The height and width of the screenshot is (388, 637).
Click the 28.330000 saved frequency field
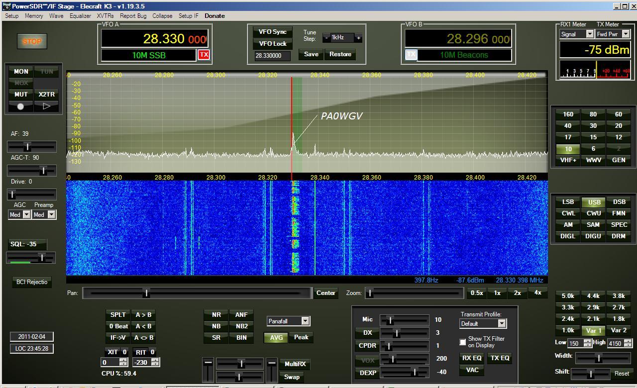(272, 56)
